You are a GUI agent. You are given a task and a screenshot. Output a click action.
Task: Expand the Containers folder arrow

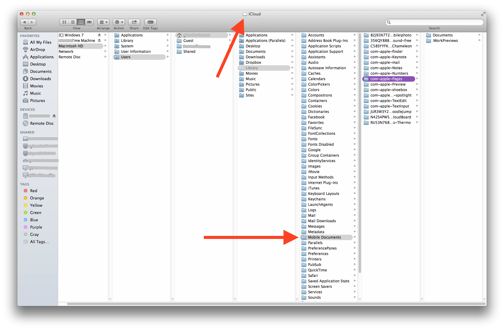[355, 101]
